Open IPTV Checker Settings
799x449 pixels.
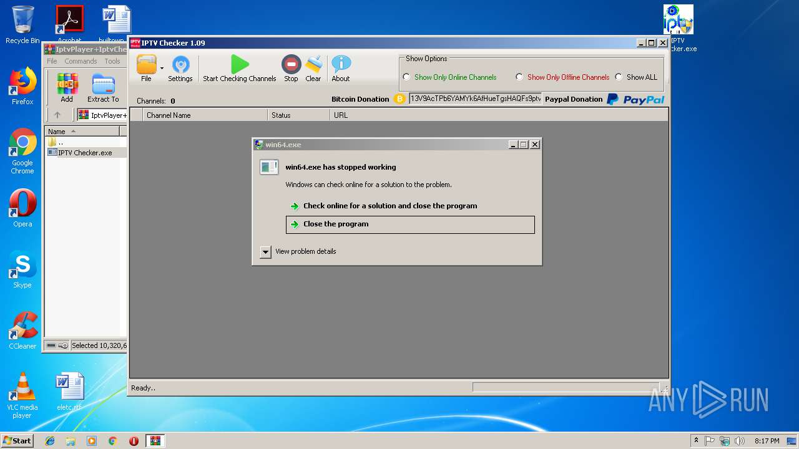[x=180, y=68]
